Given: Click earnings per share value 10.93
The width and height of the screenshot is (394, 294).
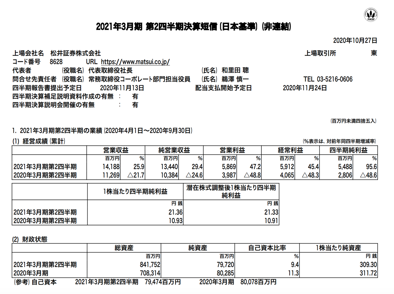Looking at the screenshot, I should [x=175, y=221].
